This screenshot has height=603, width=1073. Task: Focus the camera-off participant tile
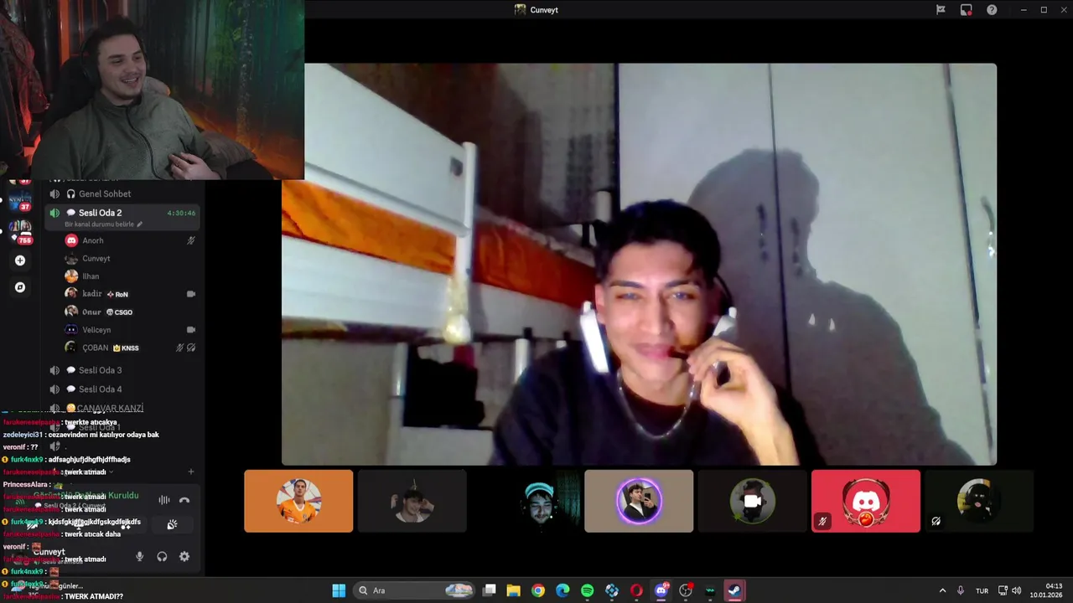[x=752, y=501]
